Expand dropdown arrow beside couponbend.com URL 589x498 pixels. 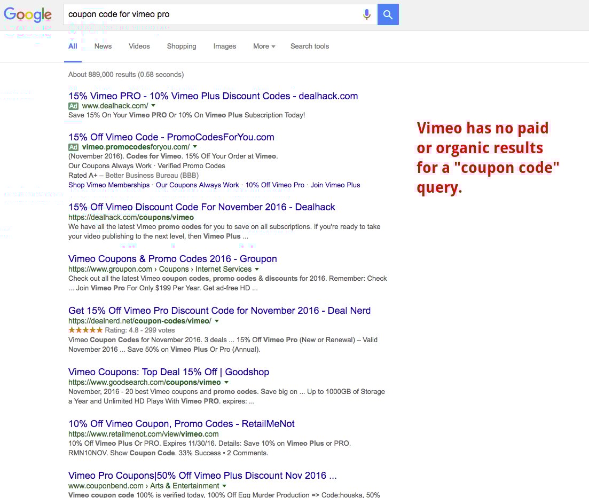(x=224, y=486)
